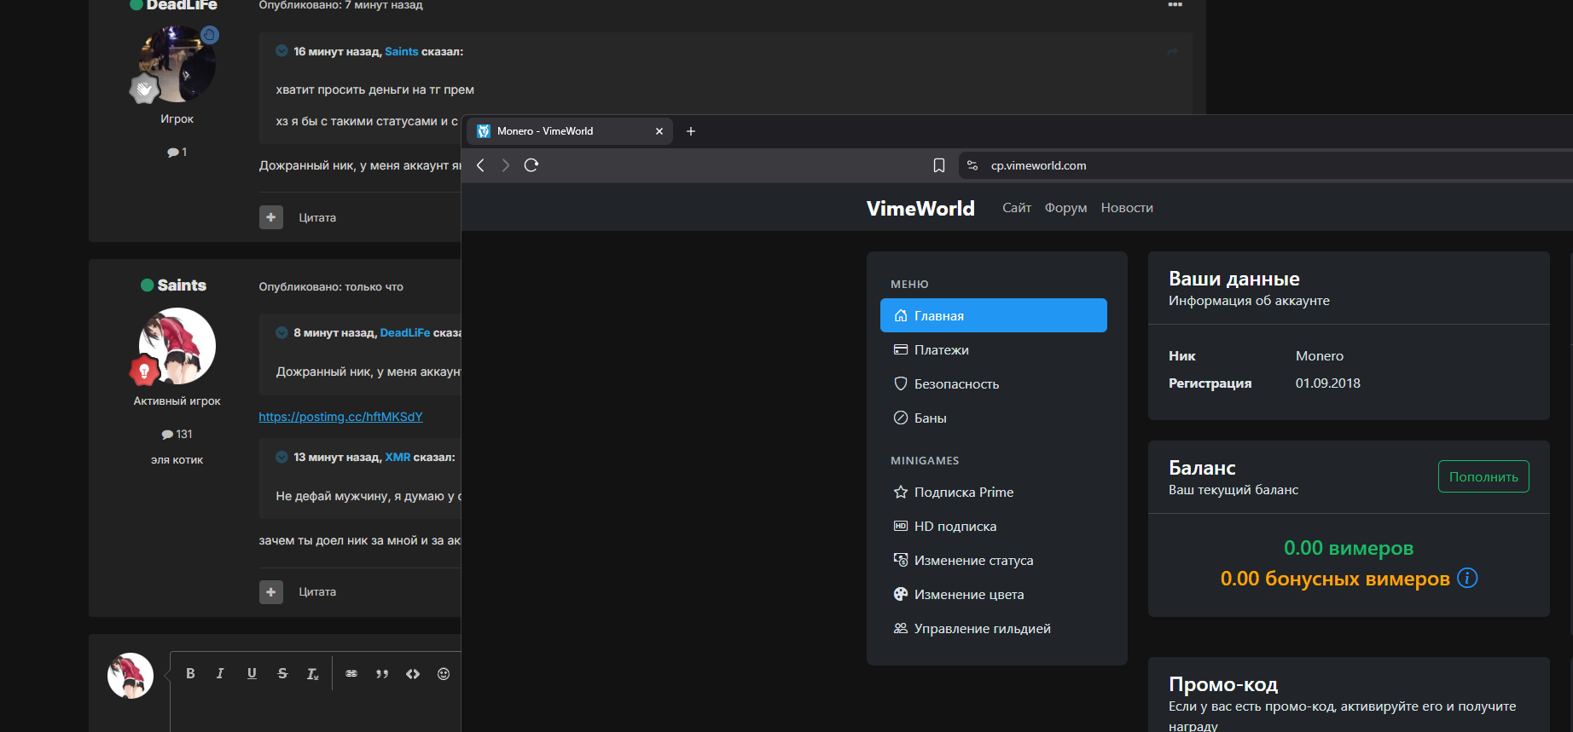Toggle italic in the reply editor
The image size is (1573, 732).
220,673
